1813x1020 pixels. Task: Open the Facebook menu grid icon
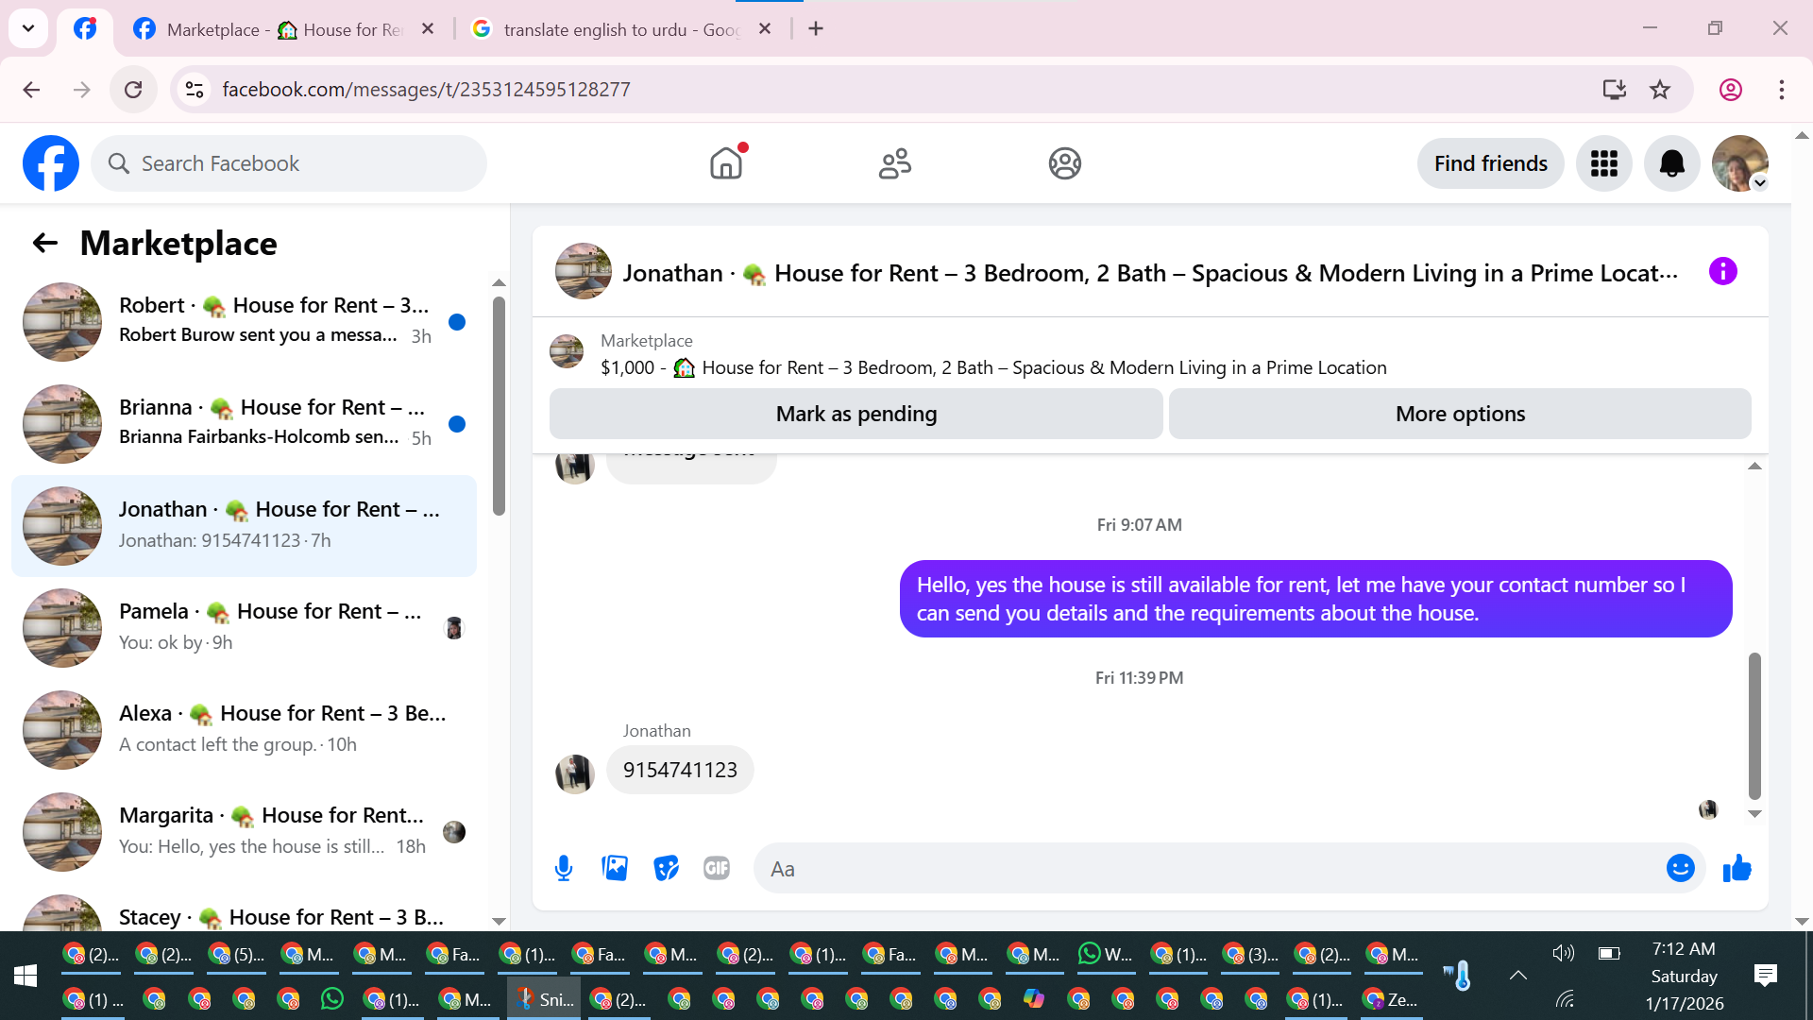(1603, 163)
